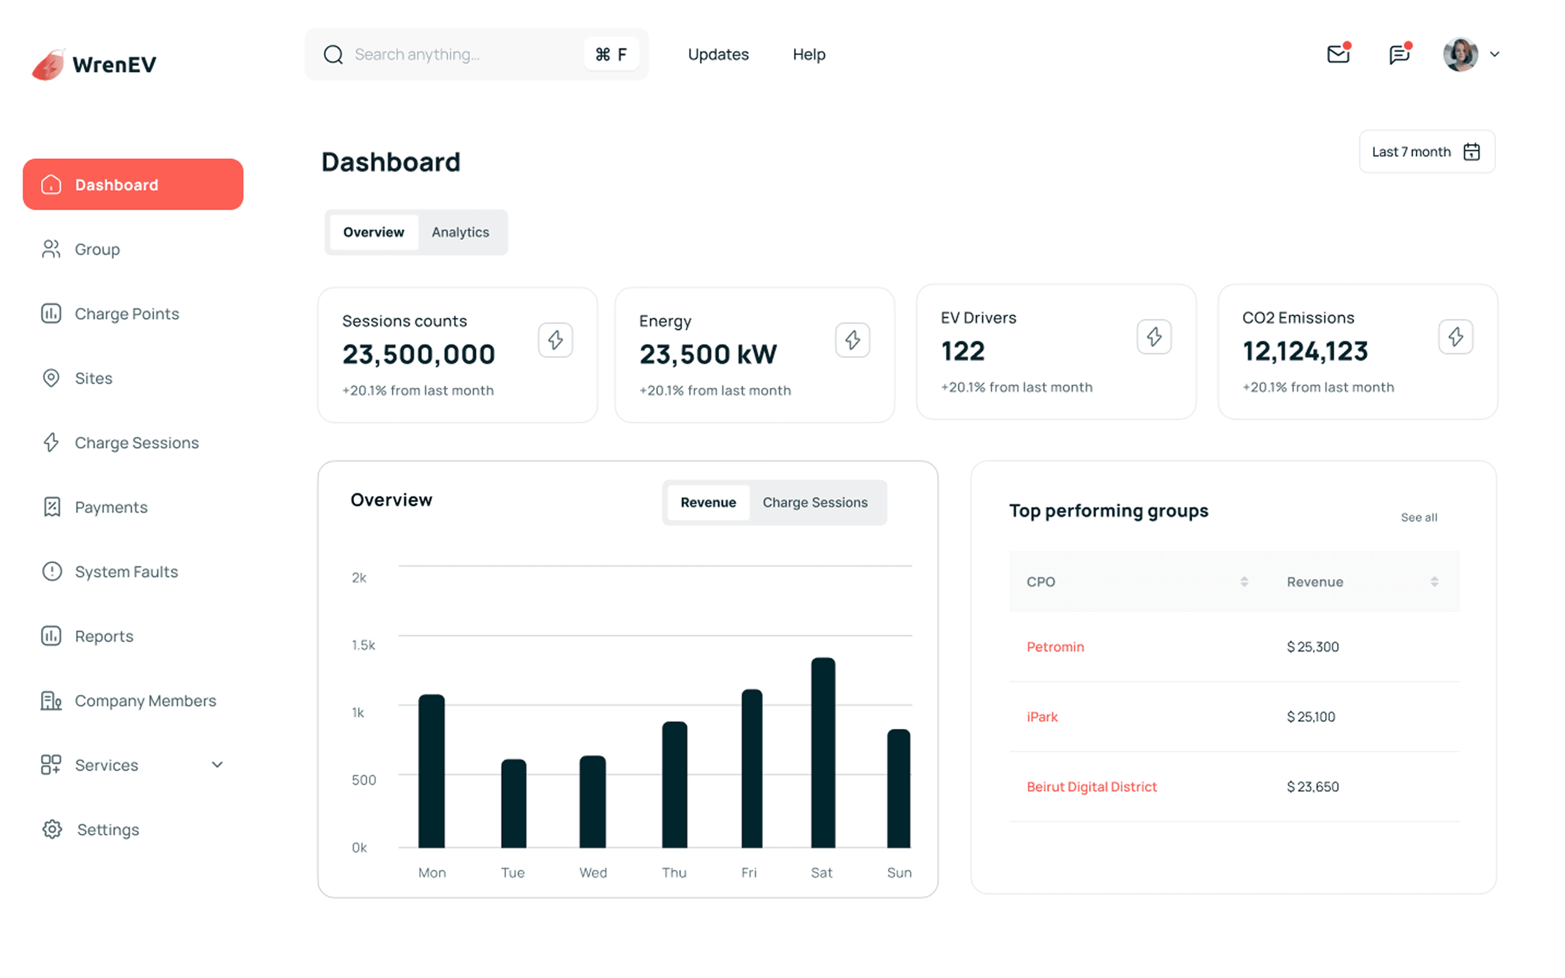
Task: Click the Company Members building icon
Action: coord(51,700)
